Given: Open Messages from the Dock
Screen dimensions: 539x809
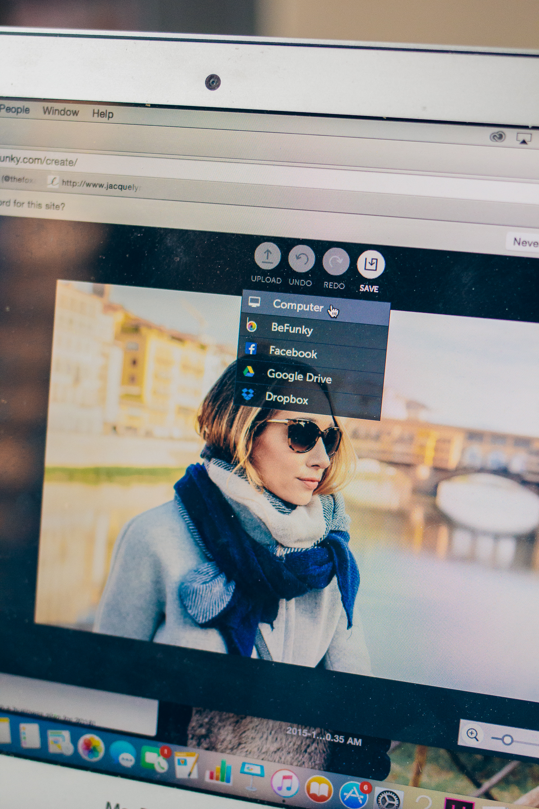Looking at the screenshot, I should coord(122,754).
